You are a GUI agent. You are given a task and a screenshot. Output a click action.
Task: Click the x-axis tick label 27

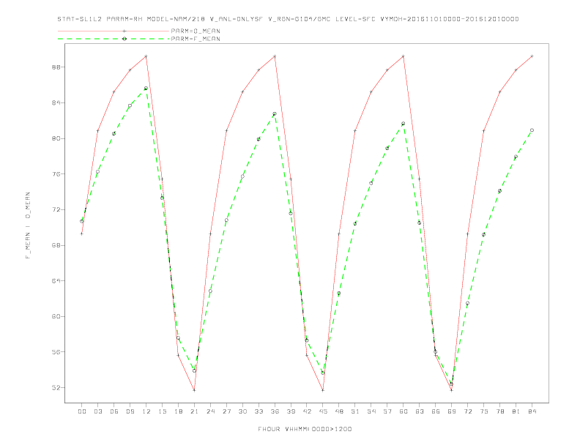pos(226,411)
